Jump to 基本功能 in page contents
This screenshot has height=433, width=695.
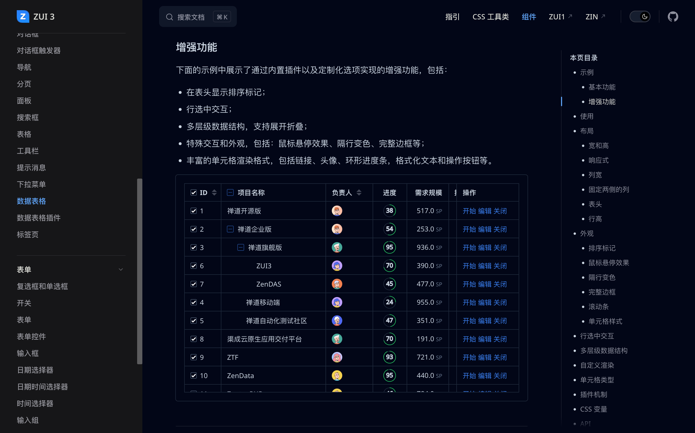point(602,87)
